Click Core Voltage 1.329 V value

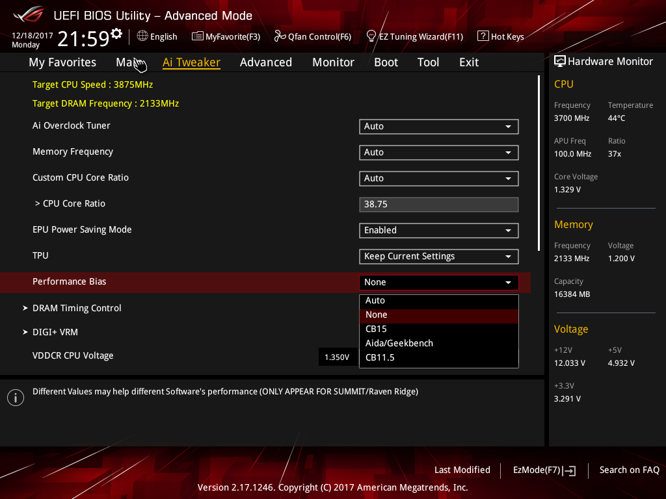pyautogui.click(x=567, y=190)
